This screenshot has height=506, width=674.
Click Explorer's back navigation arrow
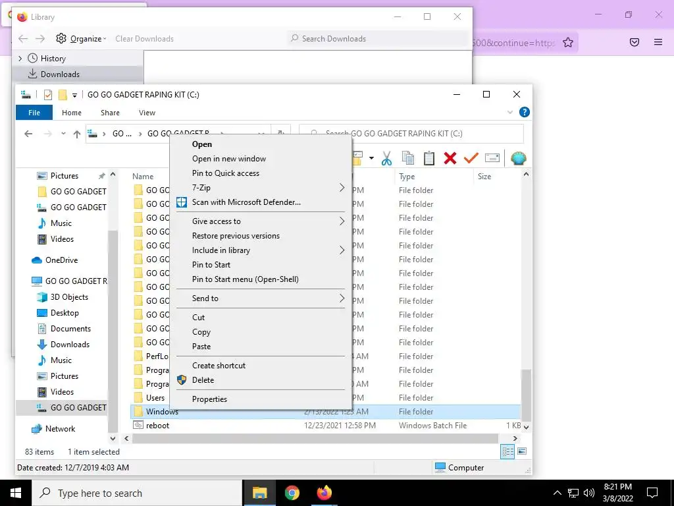[28, 134]
